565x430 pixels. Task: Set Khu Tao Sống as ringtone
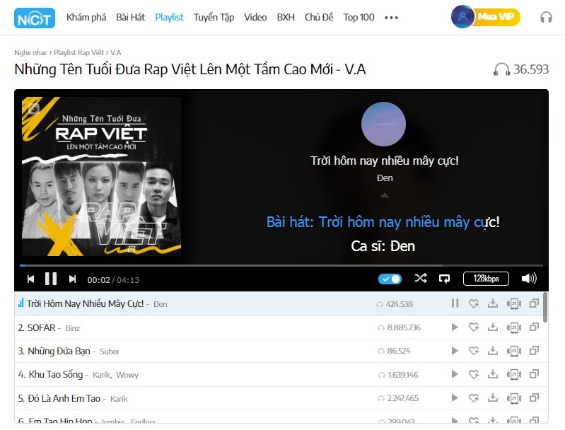514,375
